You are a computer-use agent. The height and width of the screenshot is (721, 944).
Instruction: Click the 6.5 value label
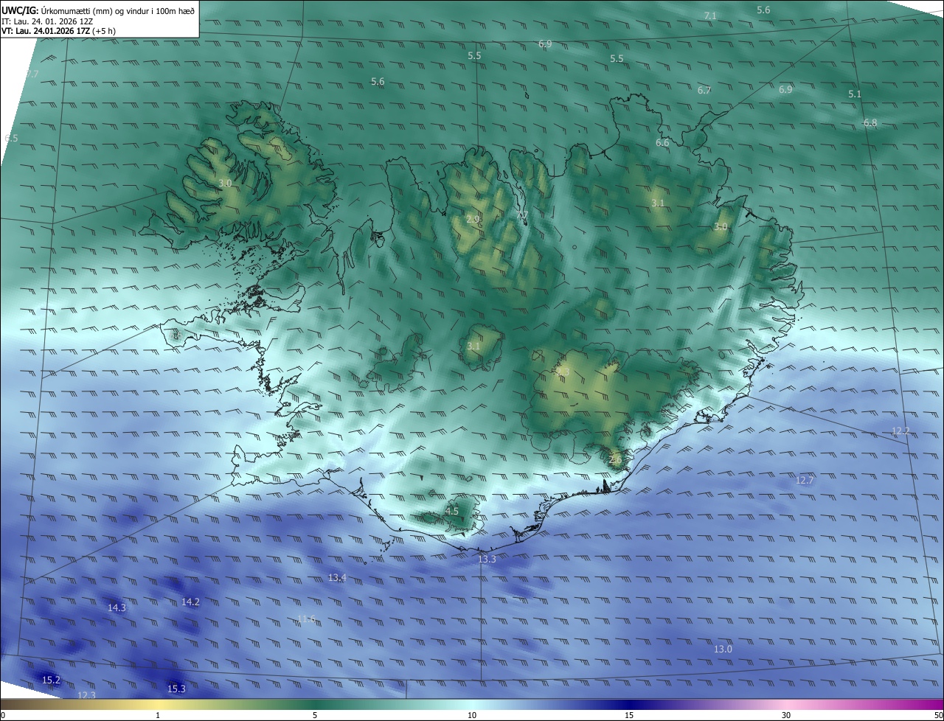[x=11, y=139]
